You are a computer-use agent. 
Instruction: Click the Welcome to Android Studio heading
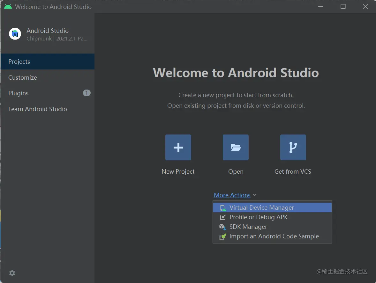[x=236, y=73]
